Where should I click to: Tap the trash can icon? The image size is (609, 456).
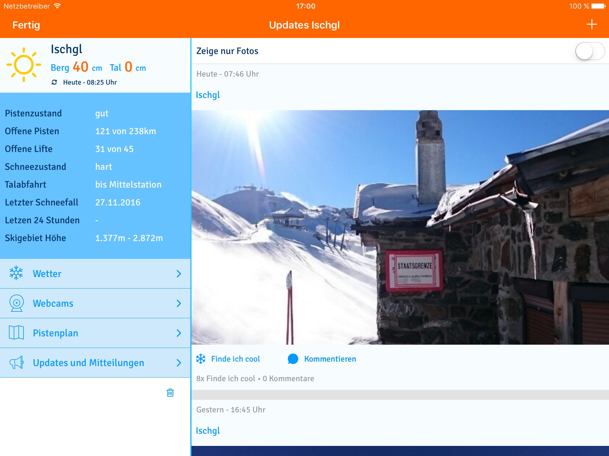(x=170, y=392)
